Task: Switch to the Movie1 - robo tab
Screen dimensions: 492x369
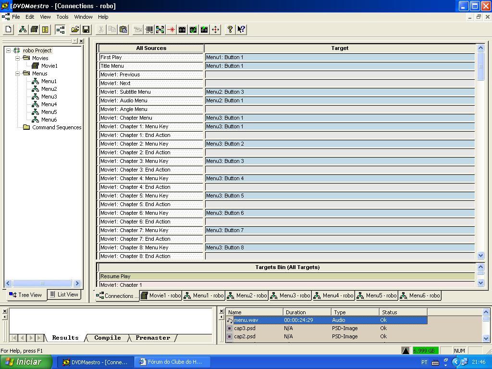Action: (x=161, y=295)
